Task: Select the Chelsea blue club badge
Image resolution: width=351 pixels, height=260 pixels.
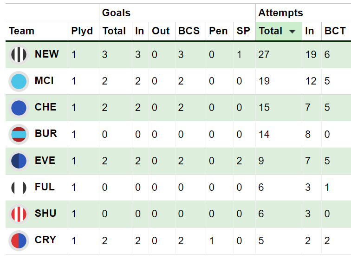Action: click(x=19, y=108)
